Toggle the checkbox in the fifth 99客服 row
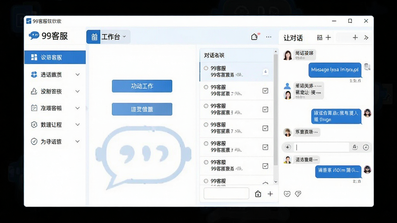The width and height of the screenshot is (397, 223). (265, 147)
